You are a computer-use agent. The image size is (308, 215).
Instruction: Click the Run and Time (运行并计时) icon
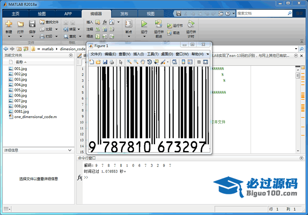pyautogui.click(x=191, y=25)
